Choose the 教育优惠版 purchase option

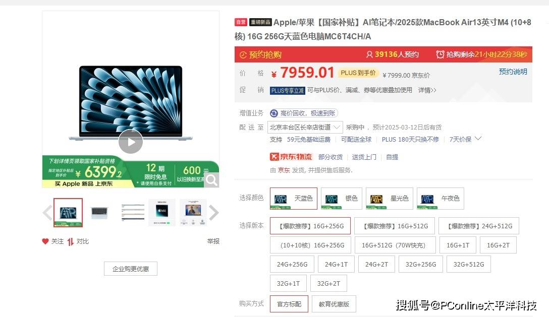click(x=334, y=304)
